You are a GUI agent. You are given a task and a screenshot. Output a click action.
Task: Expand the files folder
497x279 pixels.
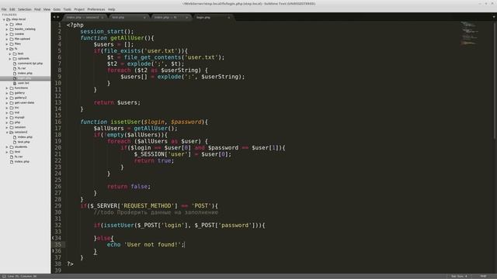pos(7,43)
